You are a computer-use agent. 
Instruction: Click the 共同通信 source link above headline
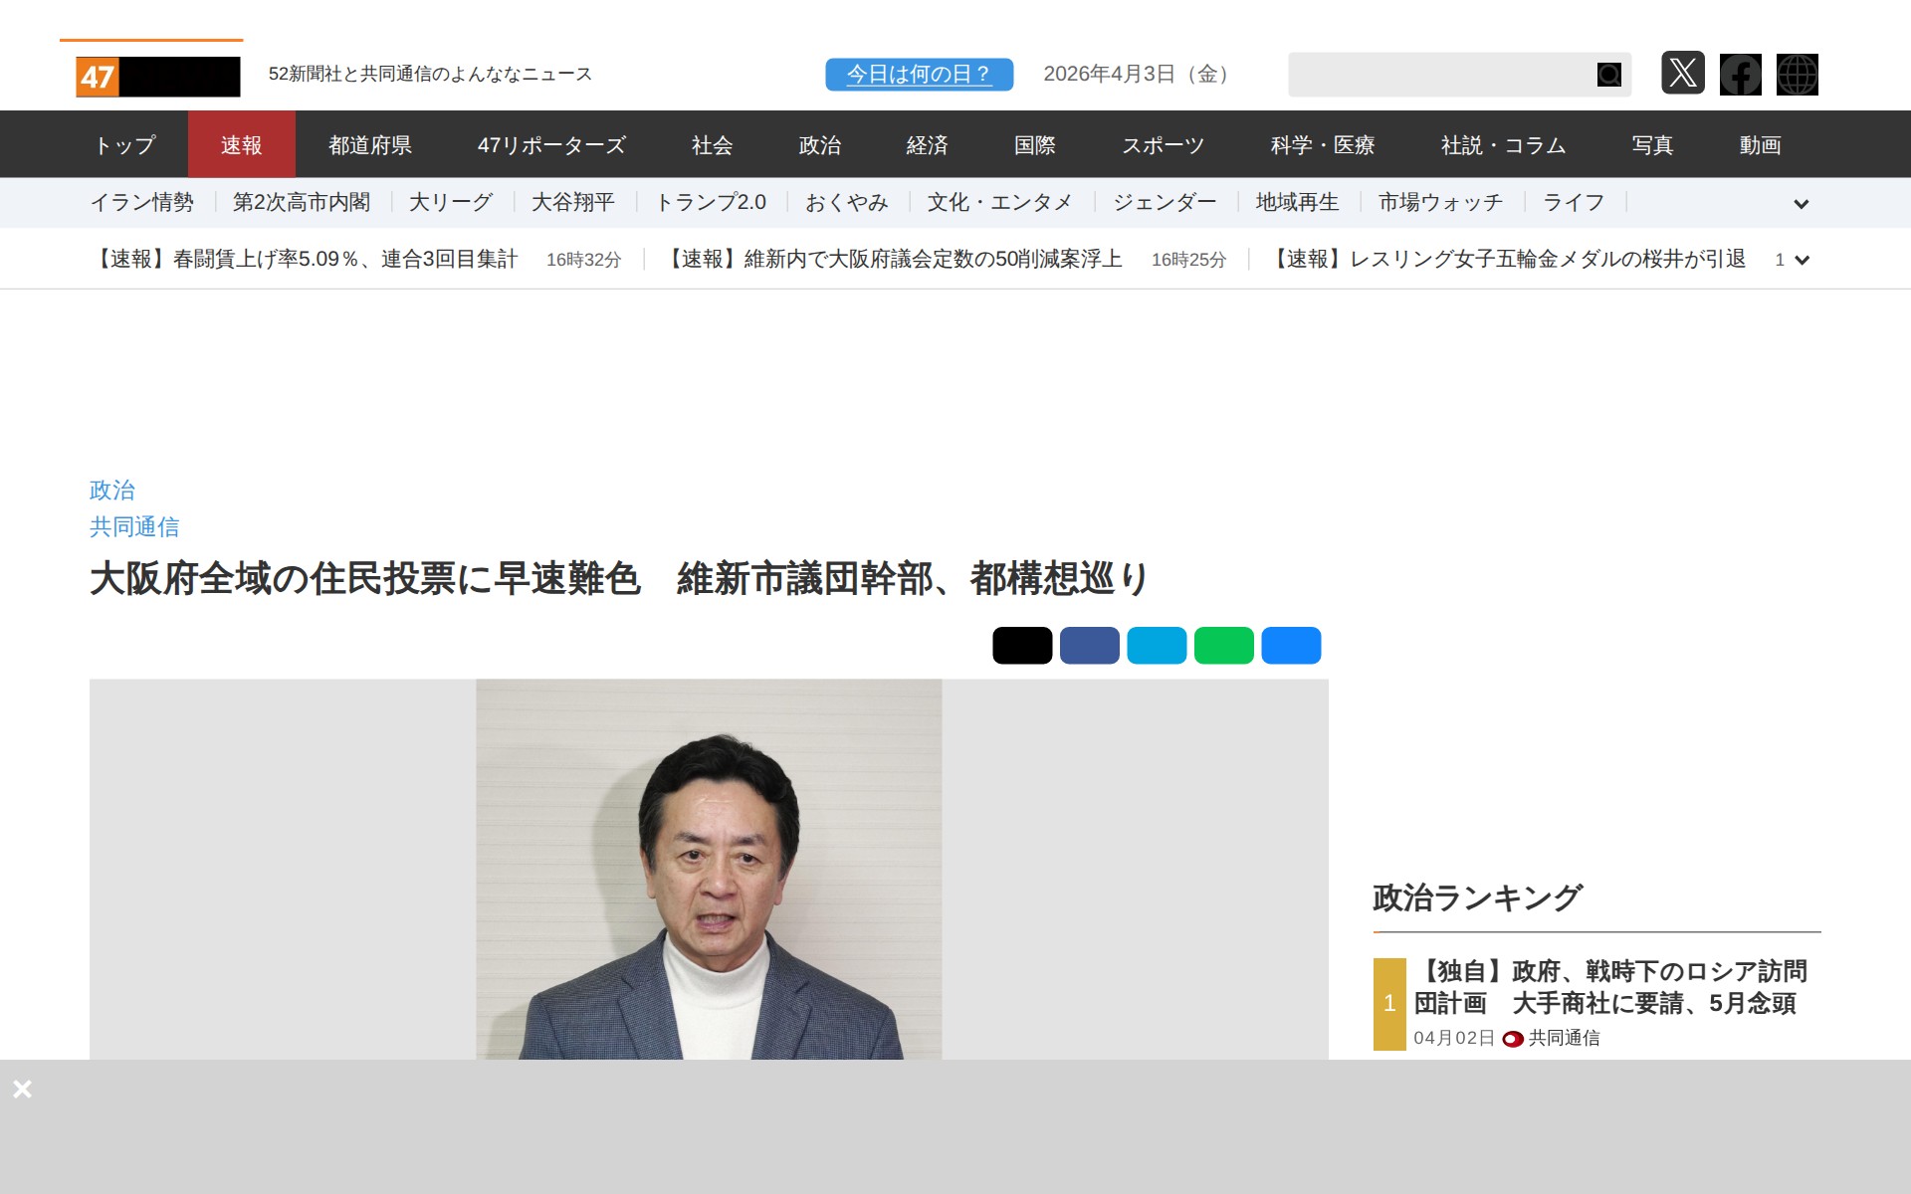pyautogui.click(x=134, y=527)
